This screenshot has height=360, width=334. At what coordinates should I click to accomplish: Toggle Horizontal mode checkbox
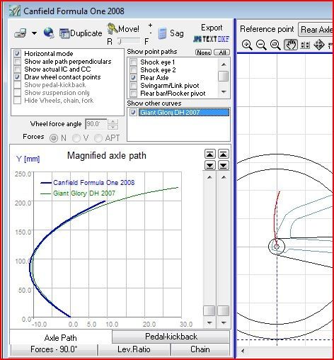[17, 53]
